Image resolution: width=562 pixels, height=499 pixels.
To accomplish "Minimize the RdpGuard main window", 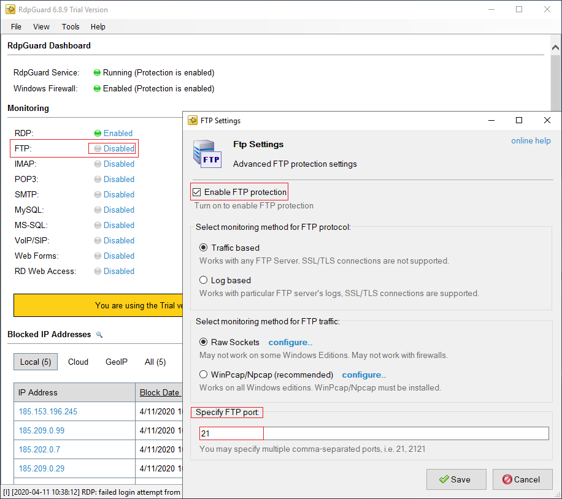I will 491,9.
